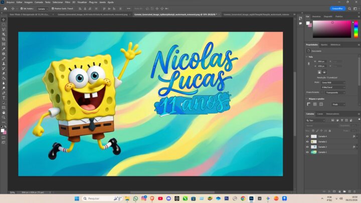Click the rainbow hue slider in Cor panel

coord(355,30)
